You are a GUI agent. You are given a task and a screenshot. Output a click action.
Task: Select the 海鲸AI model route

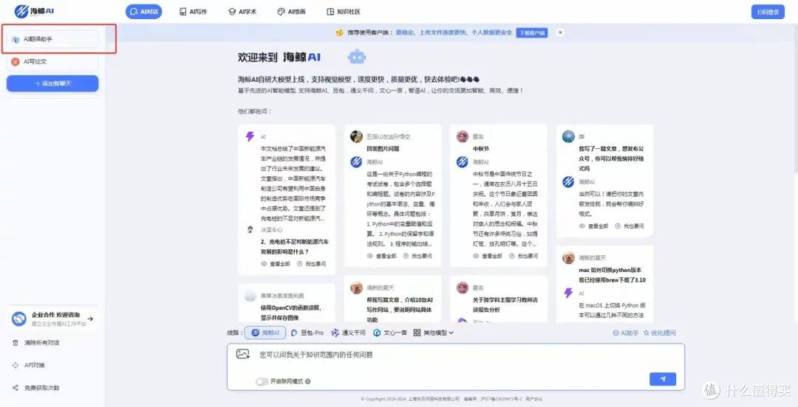[265, 333]
